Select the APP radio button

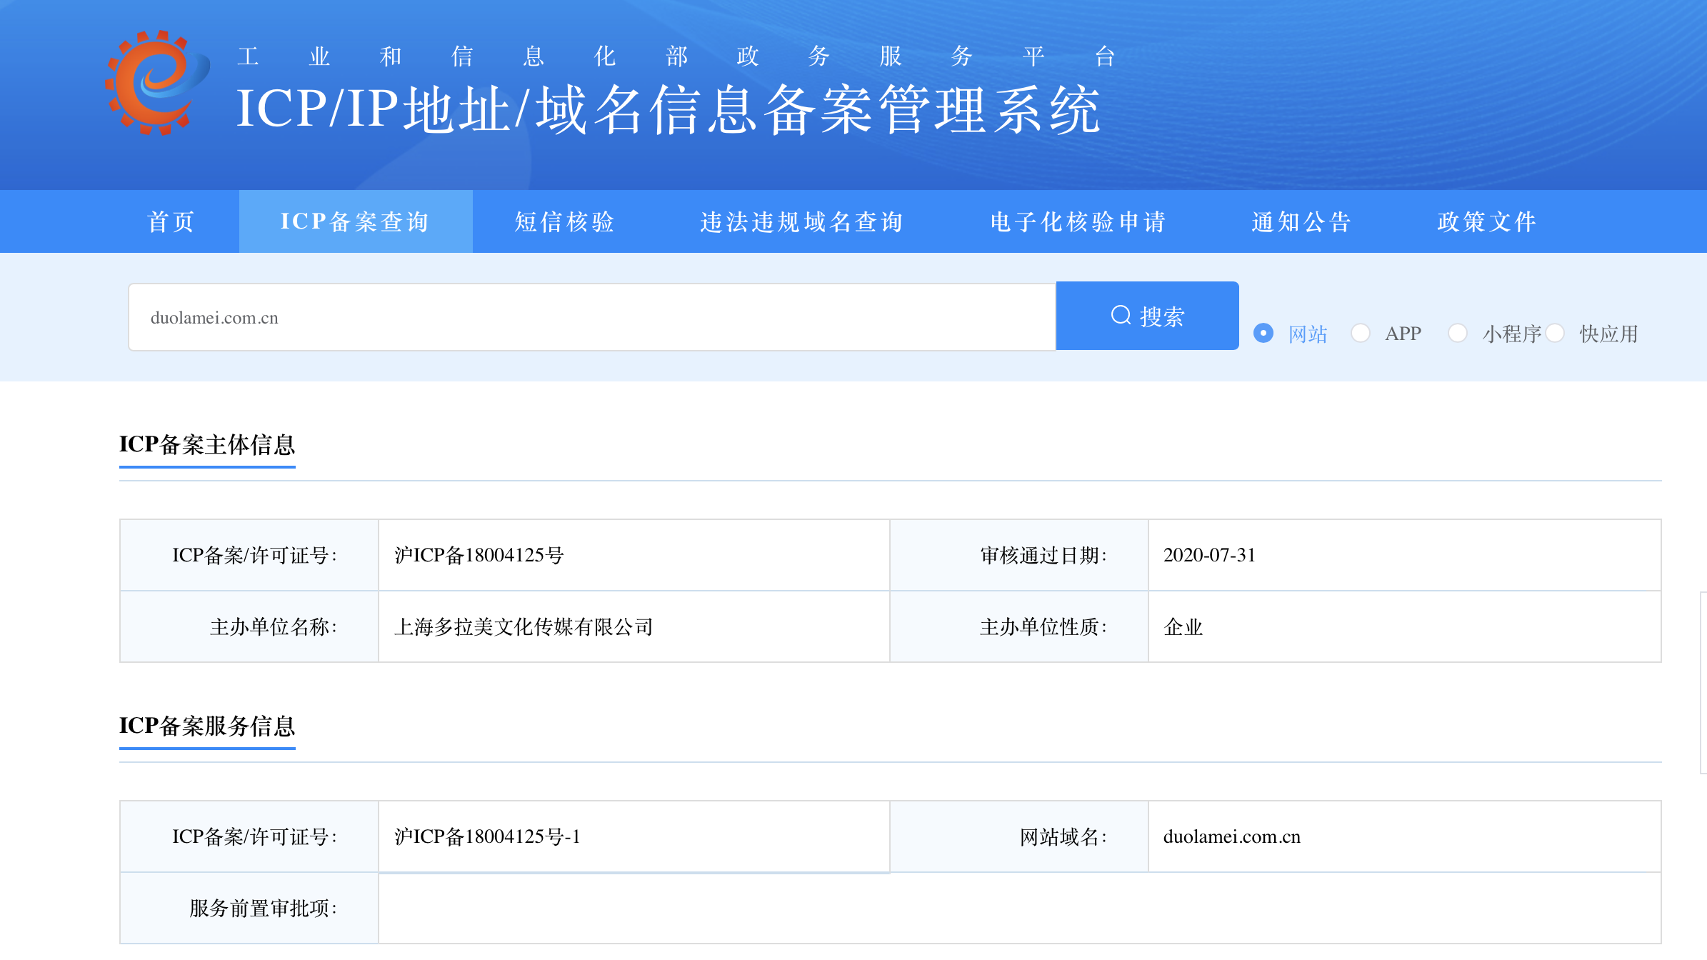pos(1361,334)
